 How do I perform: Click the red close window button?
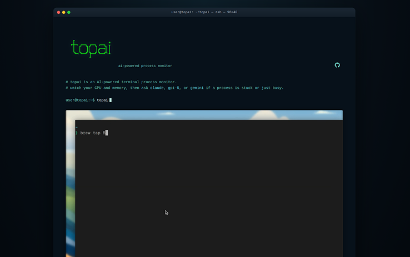58,12
